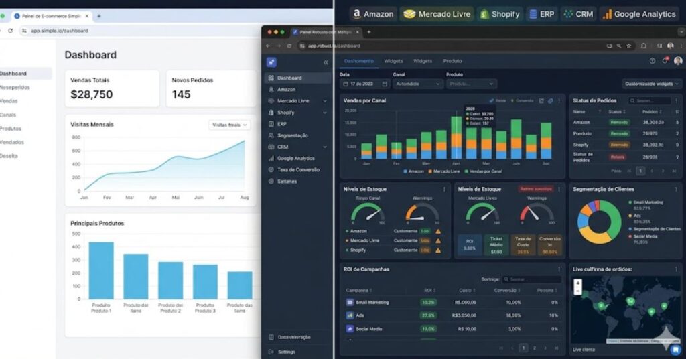Screen dimensions: 686x359
Task: Toggle Mercado Livre series in the chart legend
Action: [x=444, y=171]
